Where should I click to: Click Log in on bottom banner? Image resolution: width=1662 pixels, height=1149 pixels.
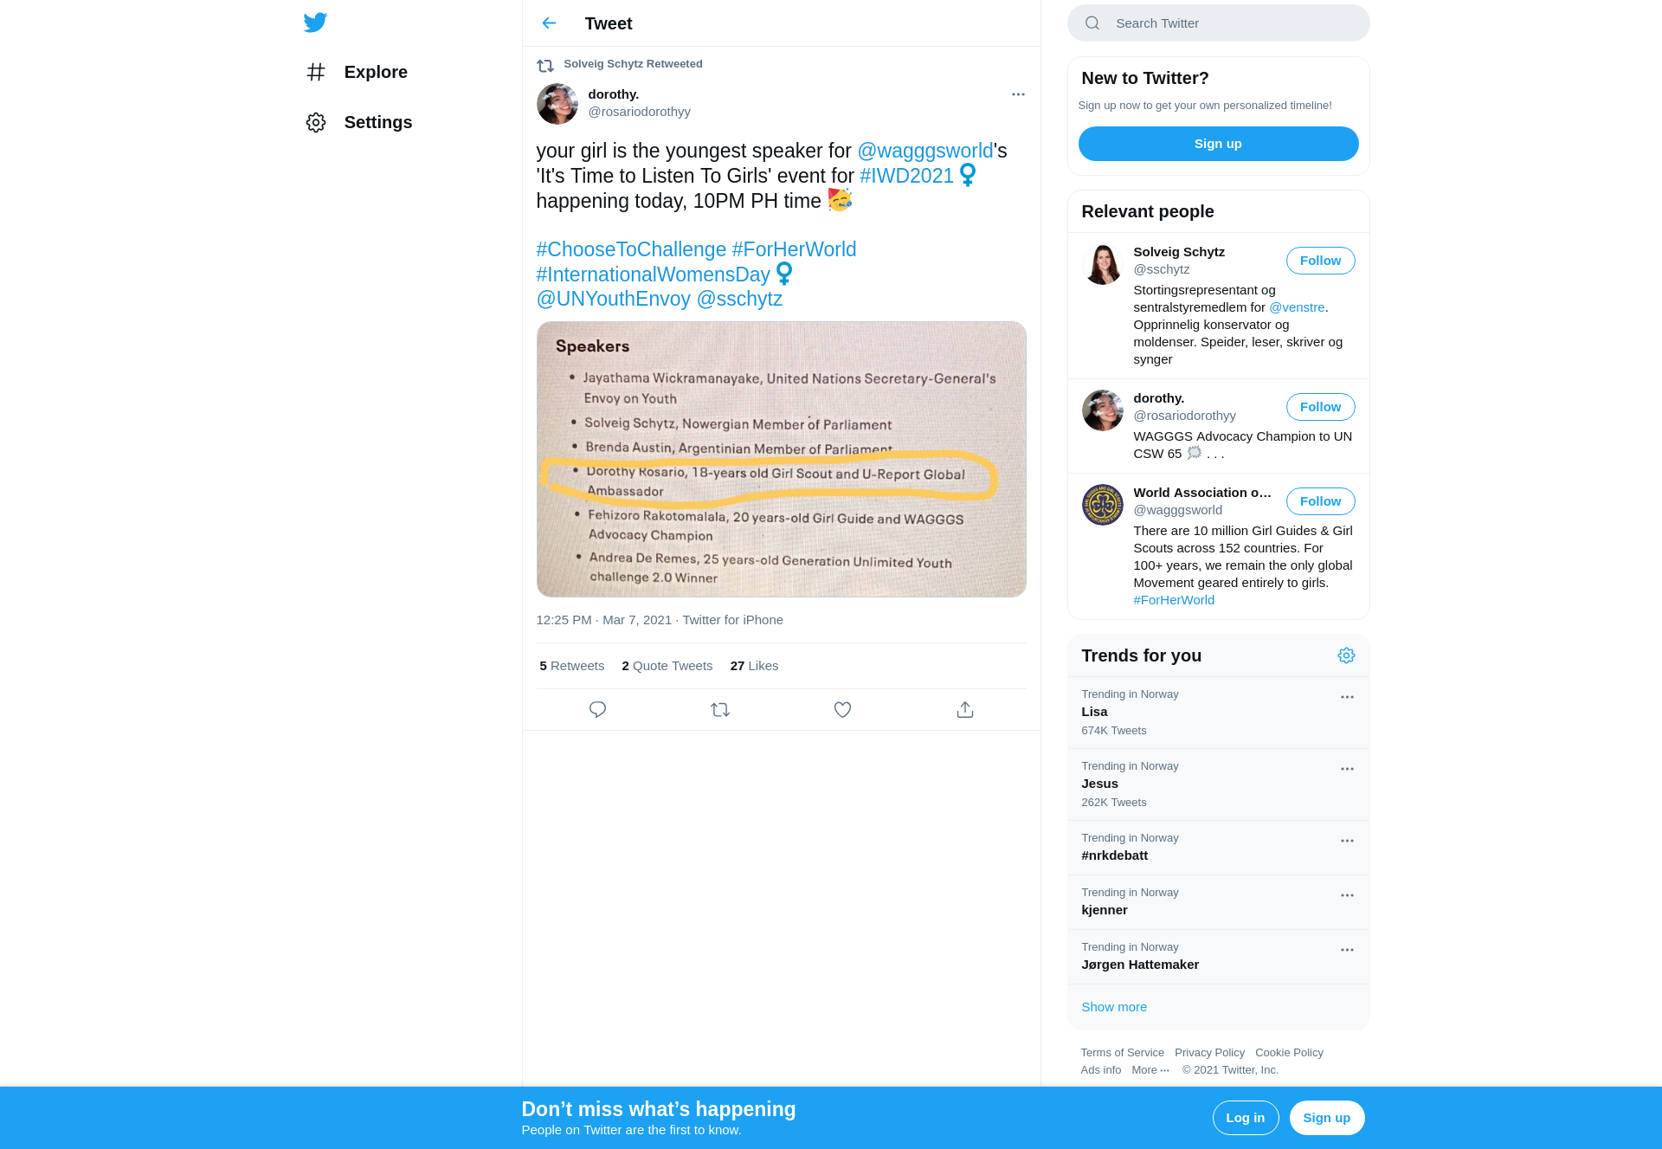click(1245, 1118)
